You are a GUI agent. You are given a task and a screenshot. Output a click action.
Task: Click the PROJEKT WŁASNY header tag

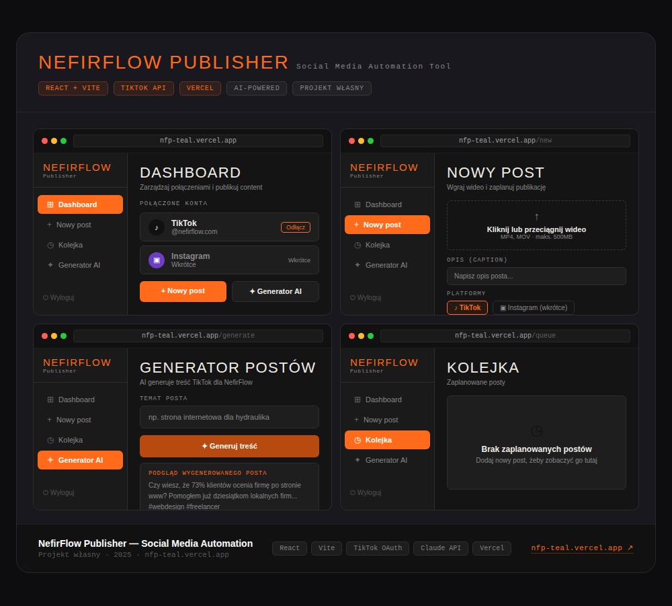(x=332, y=88)
